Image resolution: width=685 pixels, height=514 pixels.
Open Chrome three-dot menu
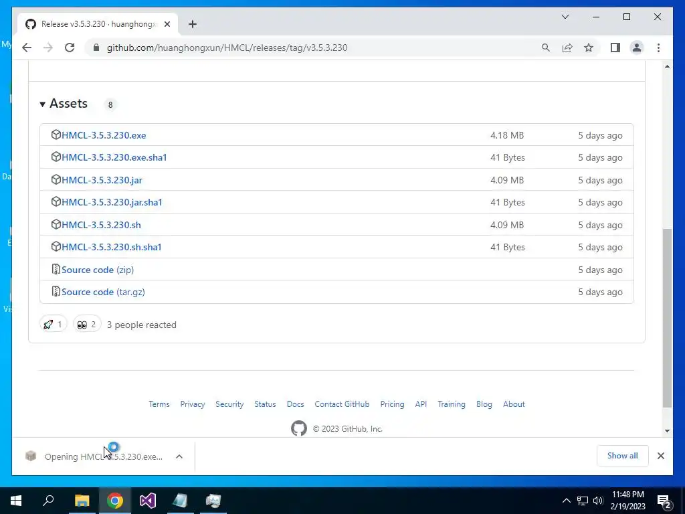pyautogui.click(x=658, y=48)
